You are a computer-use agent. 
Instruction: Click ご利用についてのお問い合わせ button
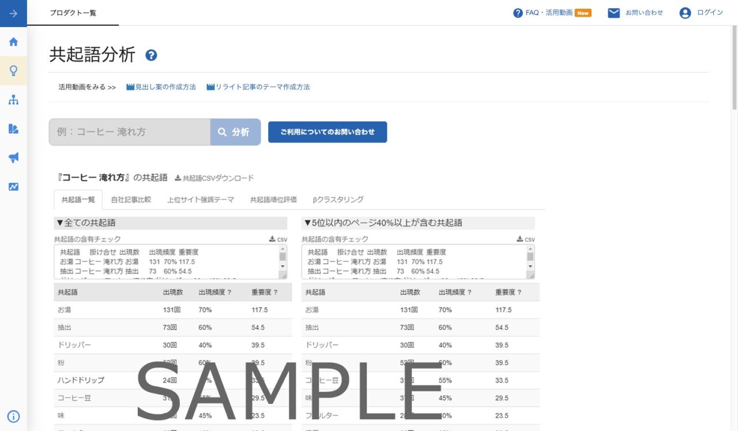(327, 132)
